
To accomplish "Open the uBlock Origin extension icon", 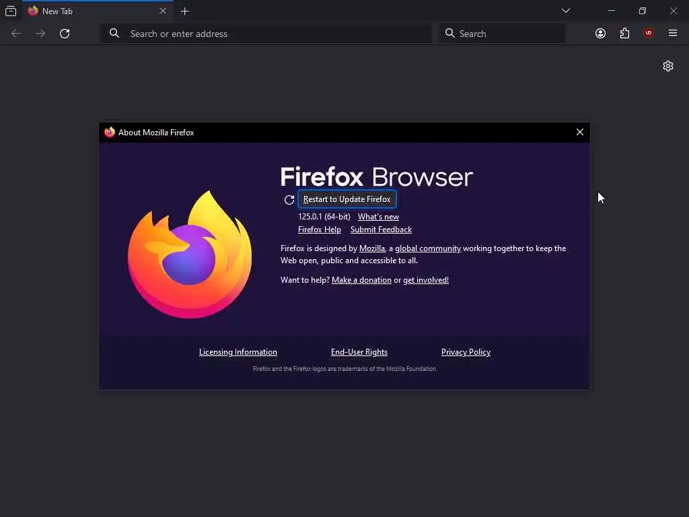I will pos(649,33).
